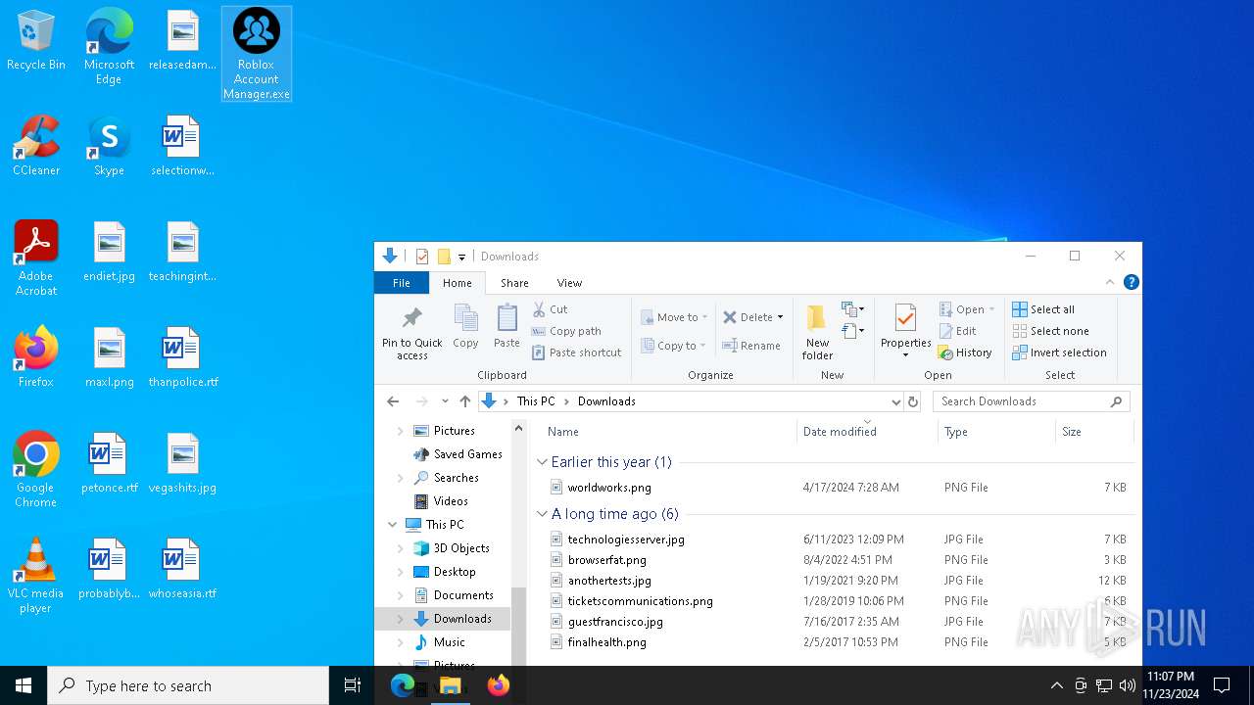Click the refresh button beside address bar
Screen dimensions: 1254x705
click(913, 401)
